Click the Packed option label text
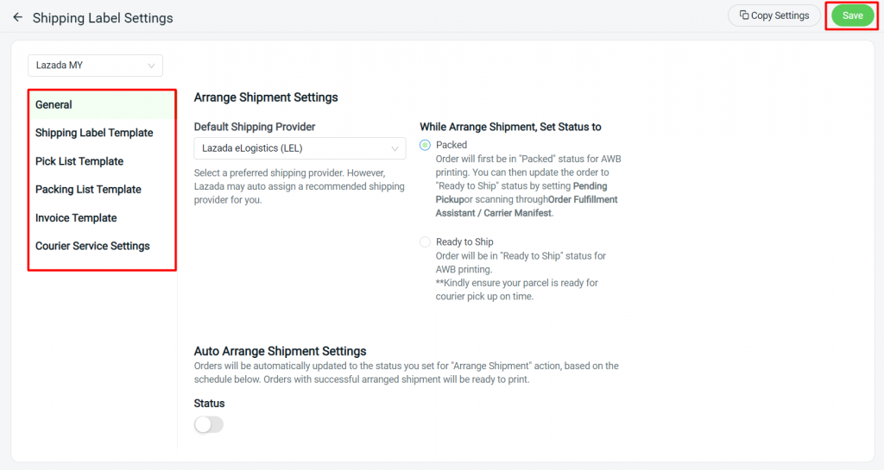The width and height of the screenshot is (884, 470). coord(451,145)
